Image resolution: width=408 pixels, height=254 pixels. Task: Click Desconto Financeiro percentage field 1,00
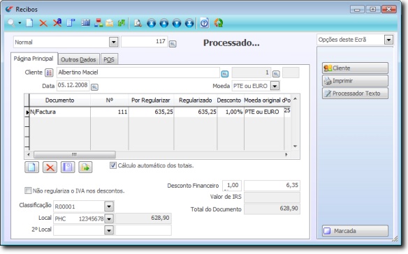[232, 186]
